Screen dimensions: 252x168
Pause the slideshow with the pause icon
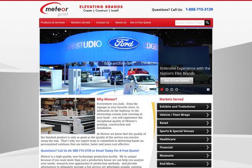(208, 89)
